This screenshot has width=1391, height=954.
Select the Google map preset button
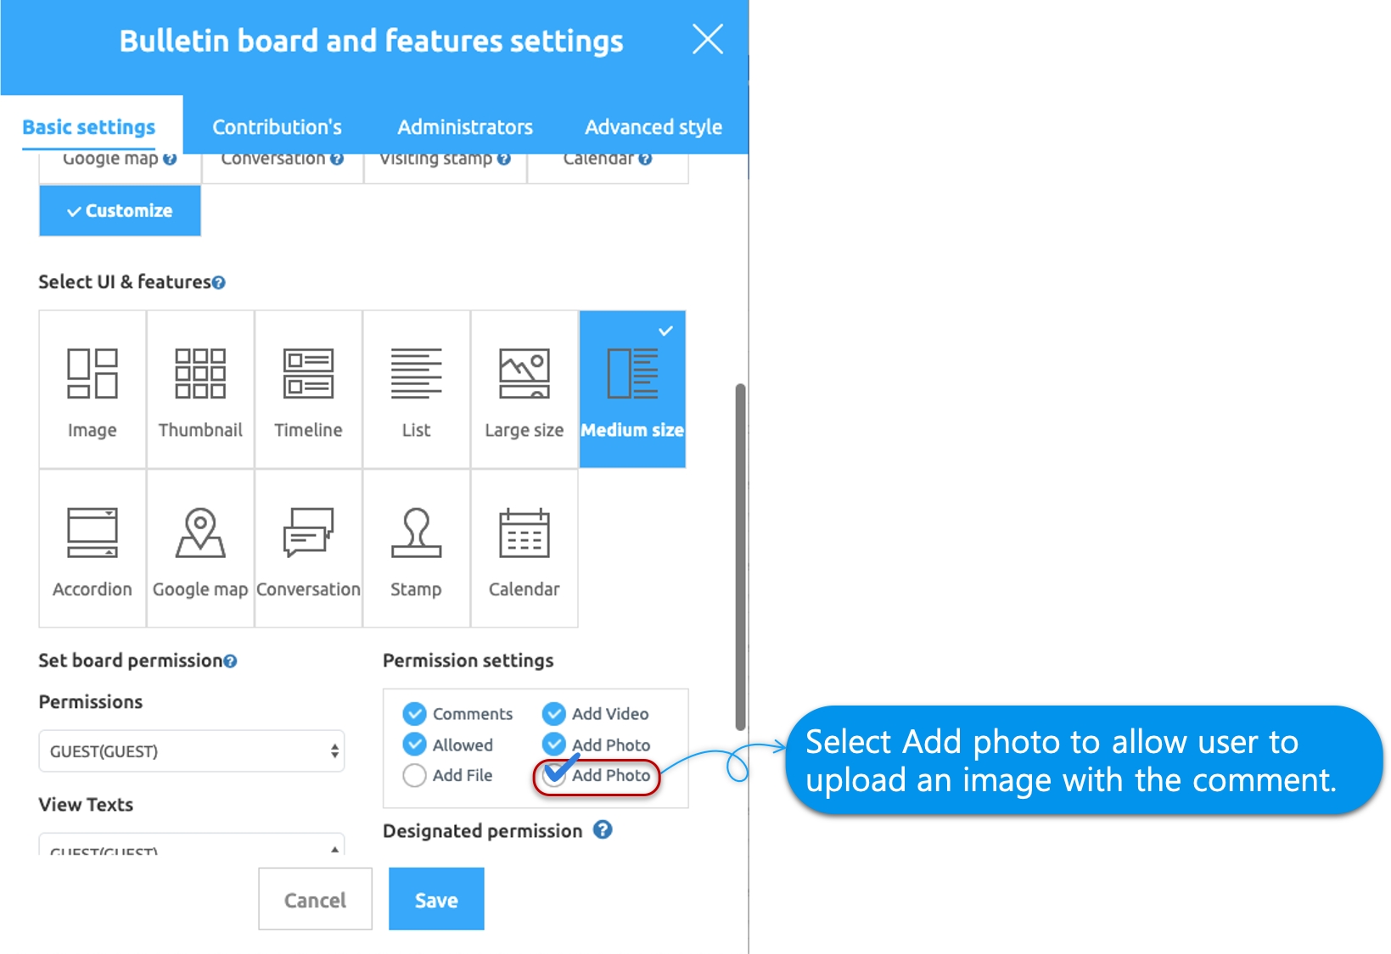(120, 167)
